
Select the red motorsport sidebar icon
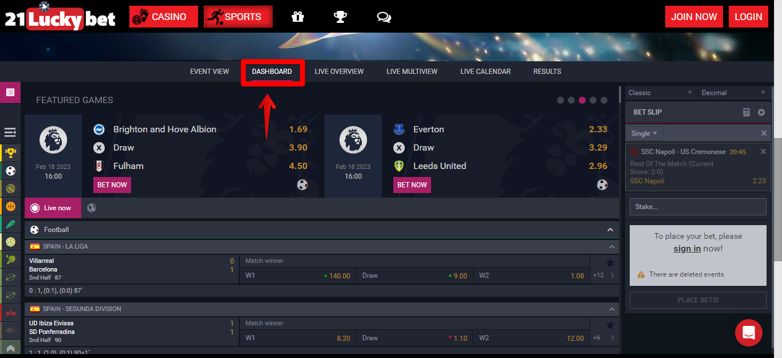(10, 313)
